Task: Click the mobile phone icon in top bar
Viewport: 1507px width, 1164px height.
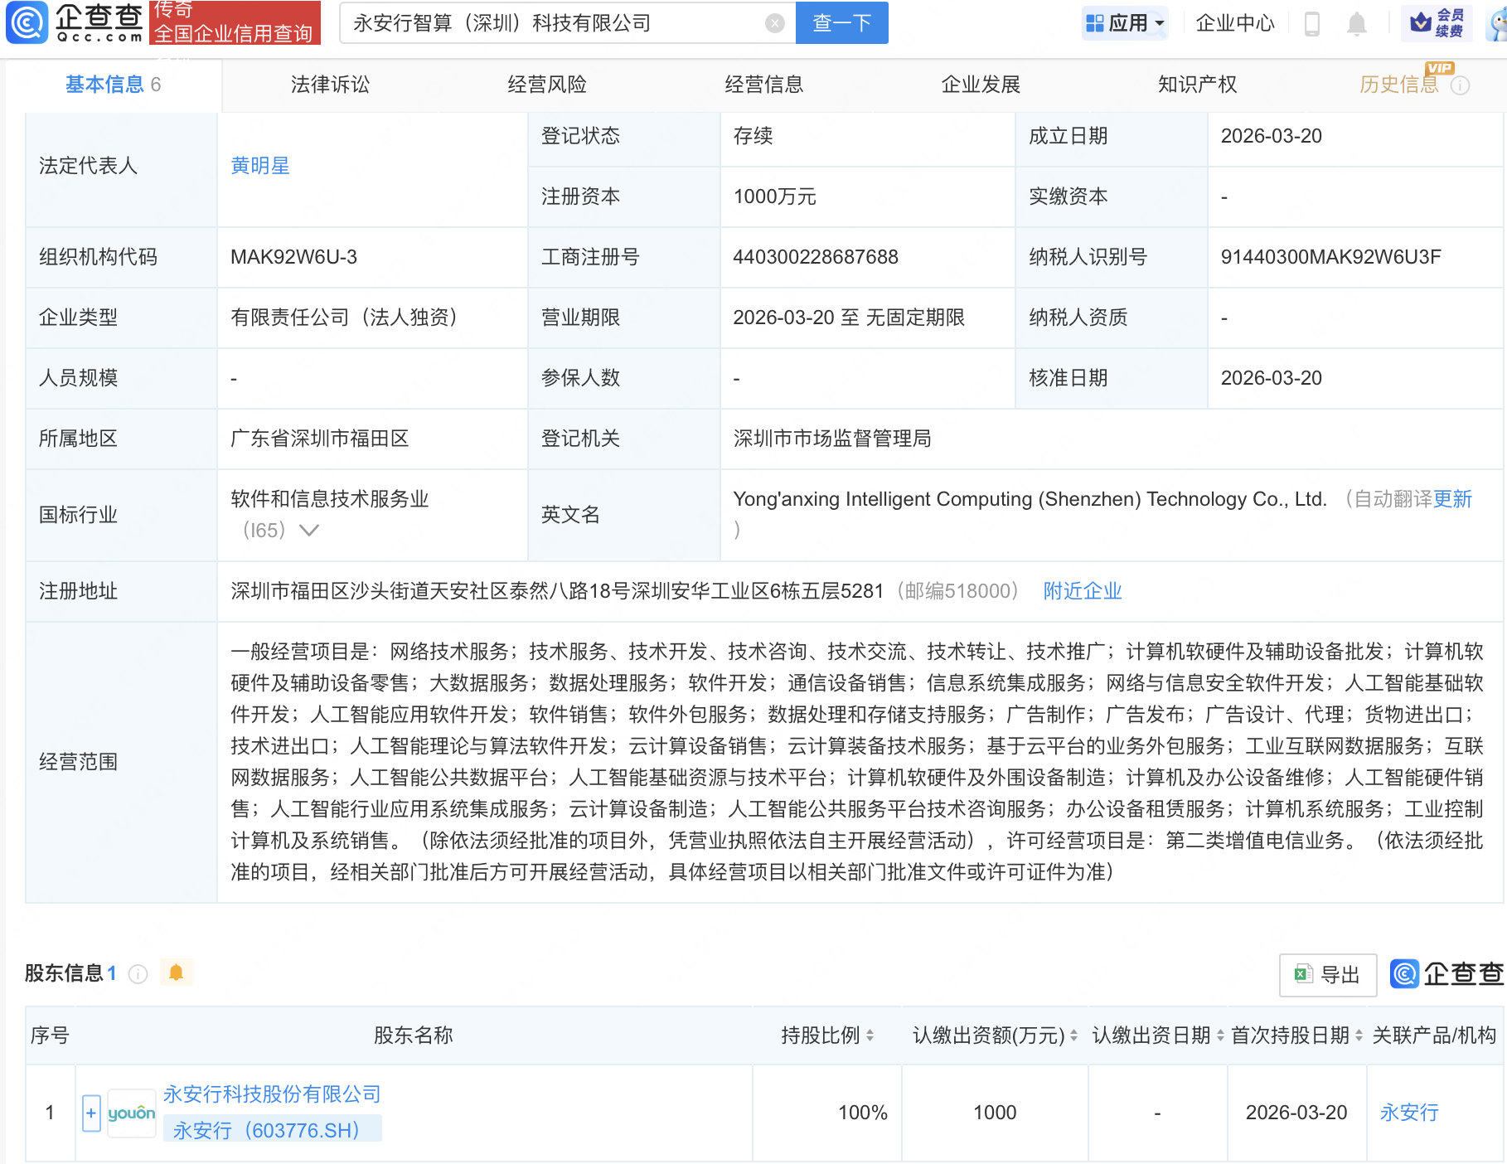Action: 1312,23
